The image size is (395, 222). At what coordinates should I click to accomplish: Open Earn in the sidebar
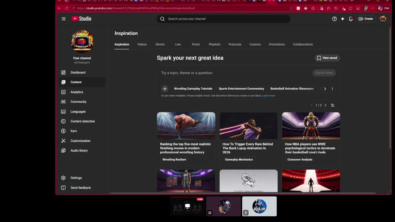[82, 131]
